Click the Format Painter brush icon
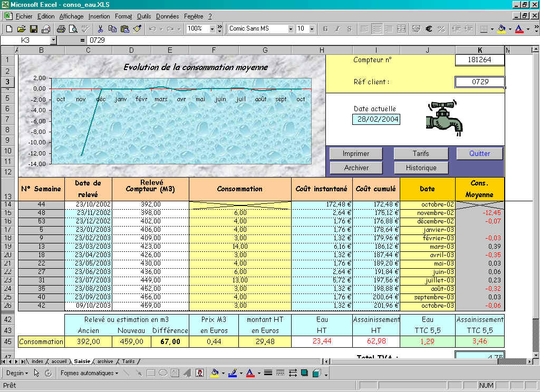The width and height of the screenshot is (540, 392). point(137,29)
